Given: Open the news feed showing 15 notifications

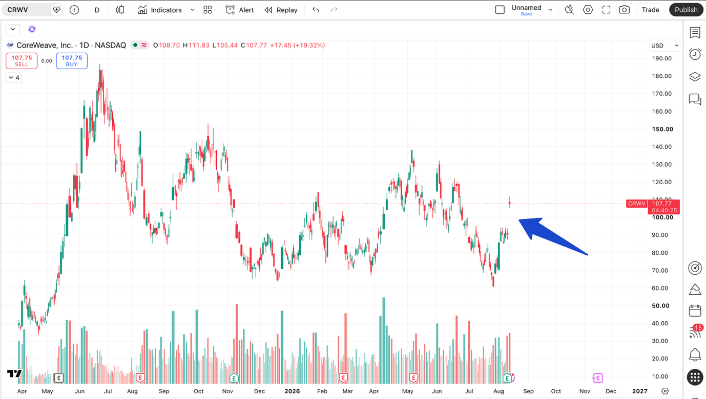Looking at the screenshot, I should point(695,332).
